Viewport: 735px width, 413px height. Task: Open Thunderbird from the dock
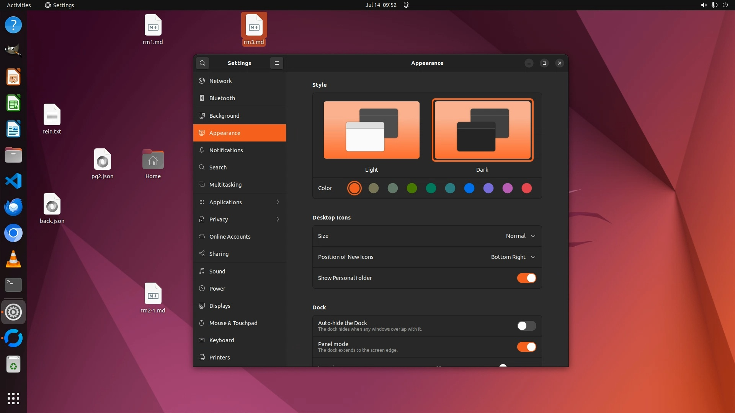13,207
